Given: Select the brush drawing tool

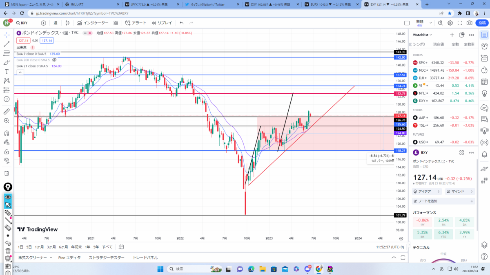Looking at the screenshot, I should [x=7, y=62].
